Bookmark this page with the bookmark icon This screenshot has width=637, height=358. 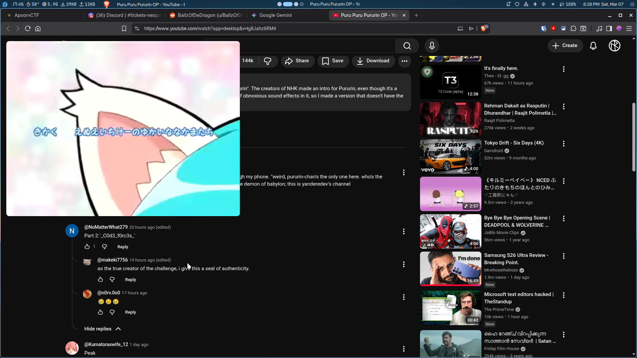click(124, 29)
